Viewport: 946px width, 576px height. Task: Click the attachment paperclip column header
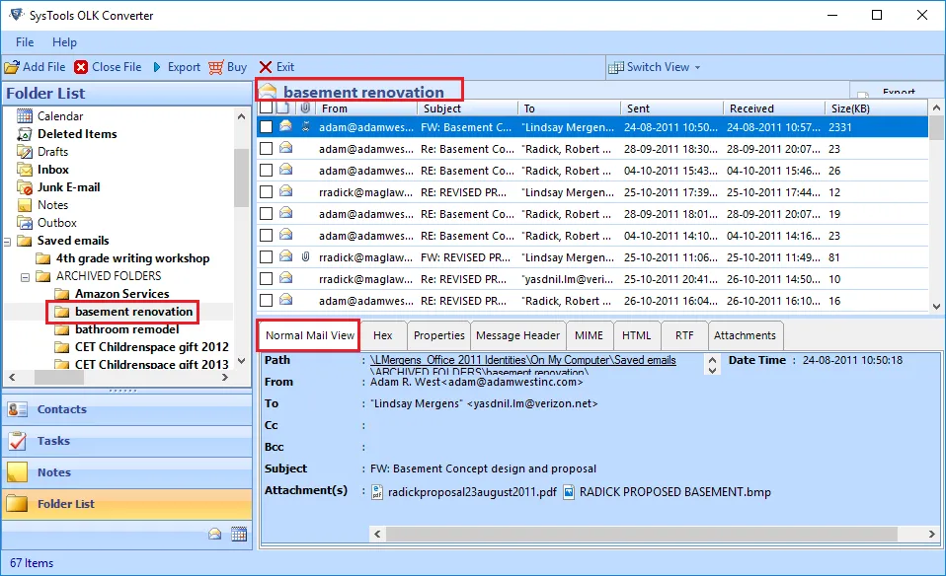(x=306, y=108)
